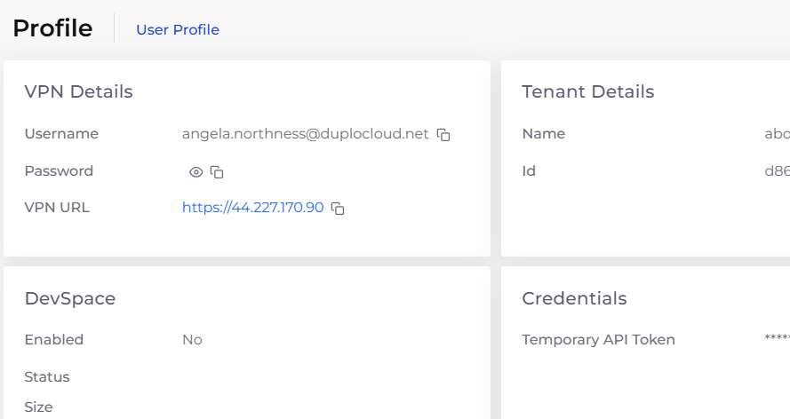Copy the VPN username to clipboard
790x419 pixels.
coord(443,135)
